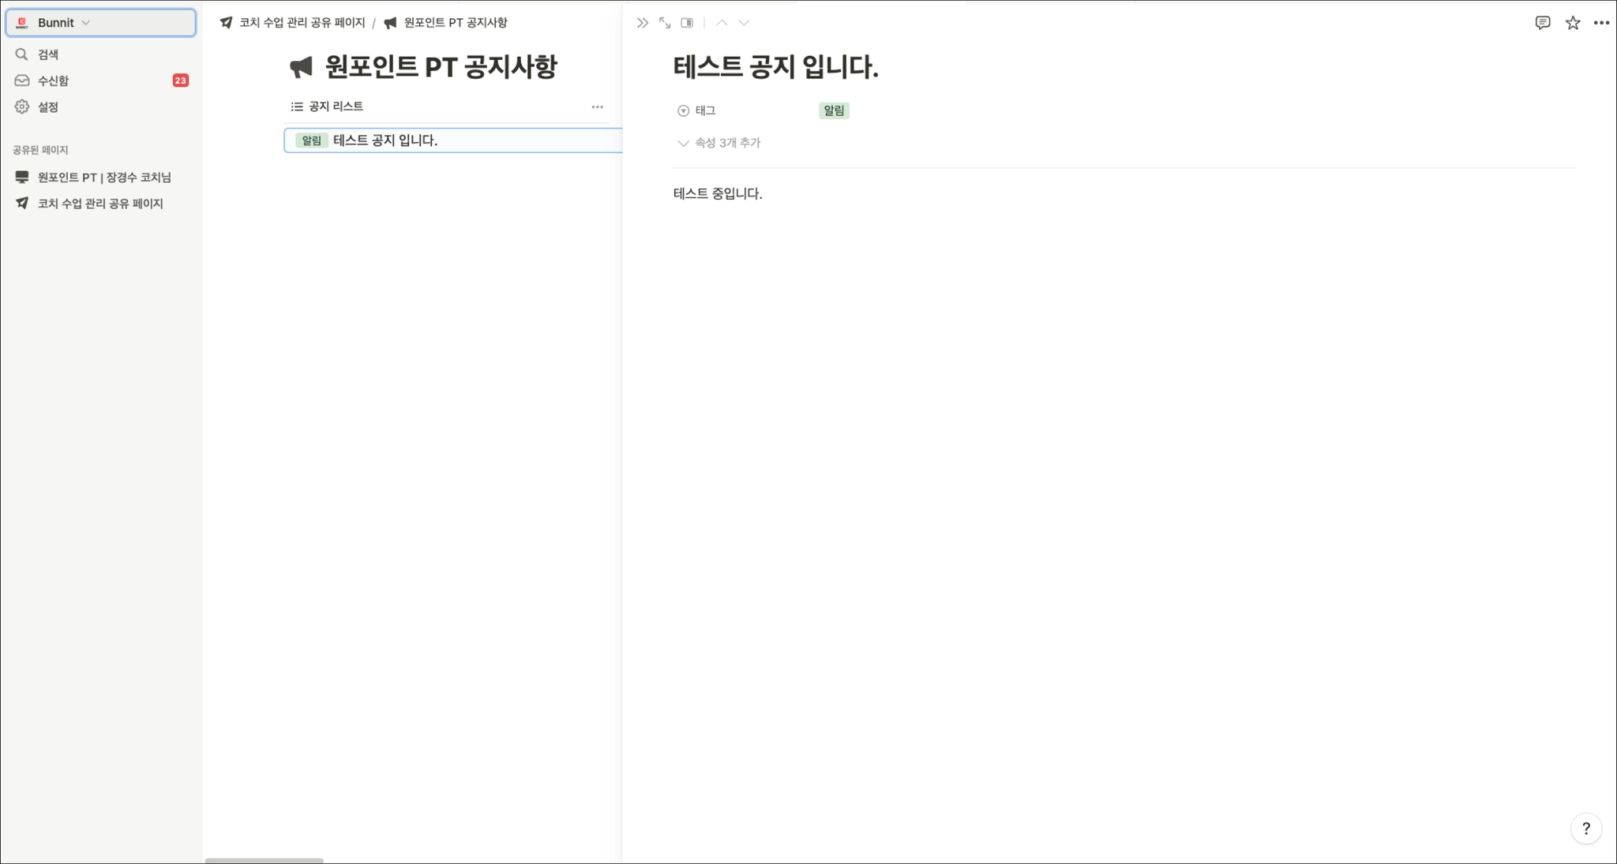
Task: Star page as favorite
Action: pyautogui.click(x=1572, y=23)
